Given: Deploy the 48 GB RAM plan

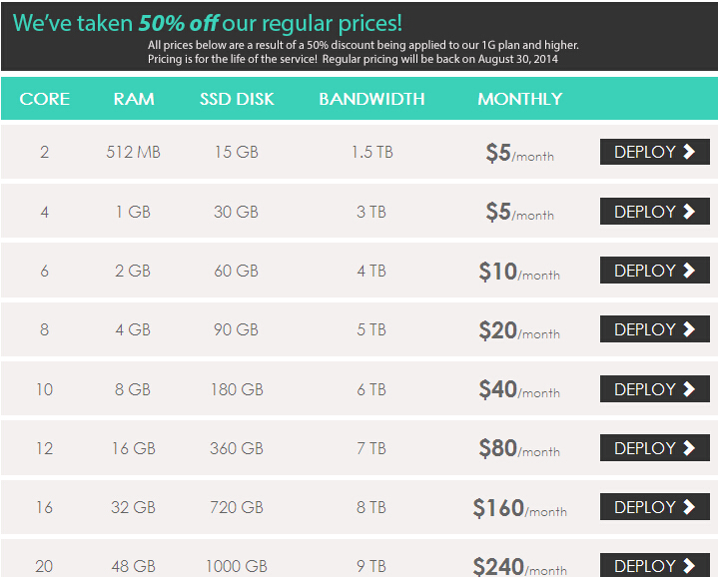Looking at the screenshot, I should pos(655,565).
